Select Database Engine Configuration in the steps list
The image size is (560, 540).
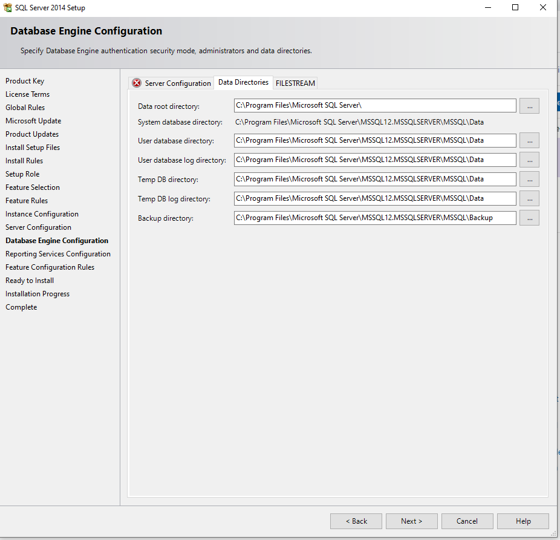[x=57, y=241]
